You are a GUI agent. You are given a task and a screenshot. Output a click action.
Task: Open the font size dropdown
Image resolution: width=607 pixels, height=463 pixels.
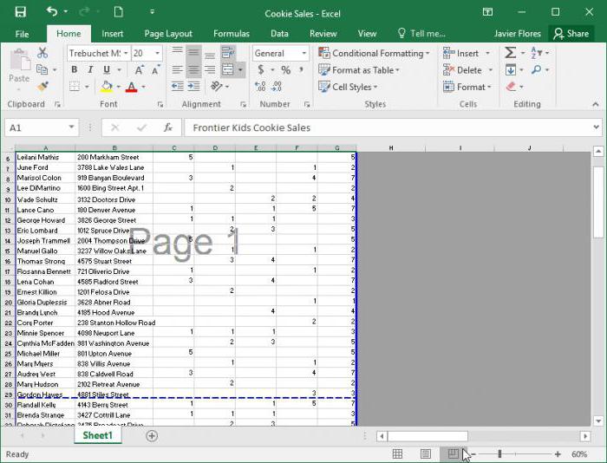[x=157, y=53]
